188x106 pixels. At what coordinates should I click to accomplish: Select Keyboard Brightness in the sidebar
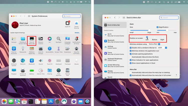click(x=115, y=60)
